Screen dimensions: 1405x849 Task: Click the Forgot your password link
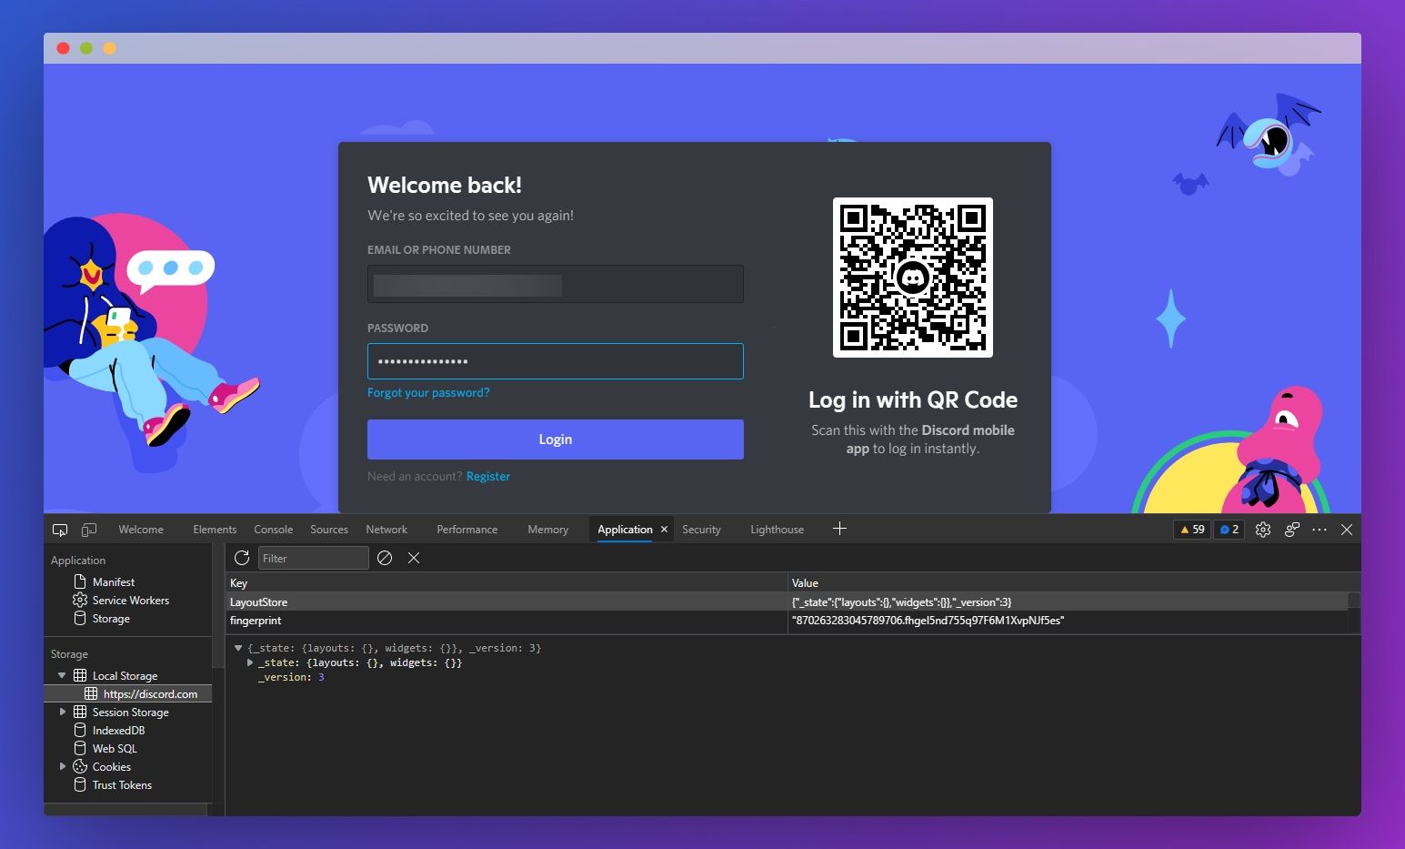(x=428, y=392)
